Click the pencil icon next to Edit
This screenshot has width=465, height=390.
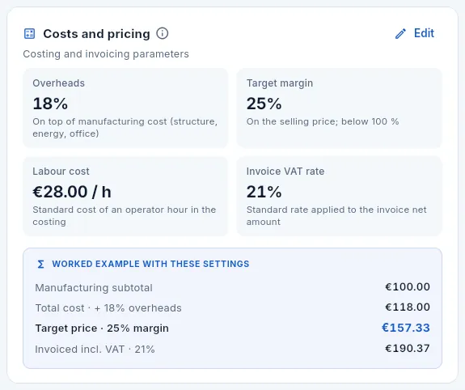(x=400, y=33)
